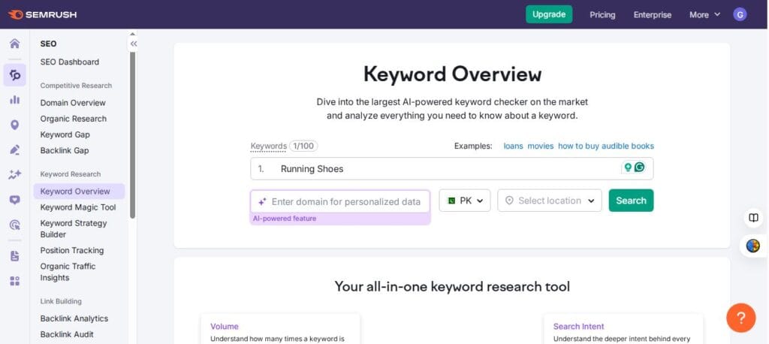
Task: Open the Home icon in sidebar
Action: pos(15,44)
